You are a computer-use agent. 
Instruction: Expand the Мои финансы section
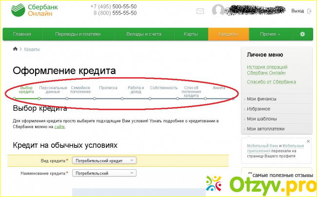261,99
